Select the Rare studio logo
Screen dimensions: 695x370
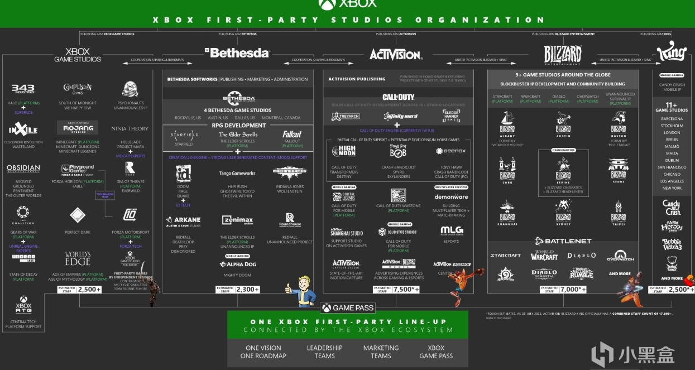130,167
